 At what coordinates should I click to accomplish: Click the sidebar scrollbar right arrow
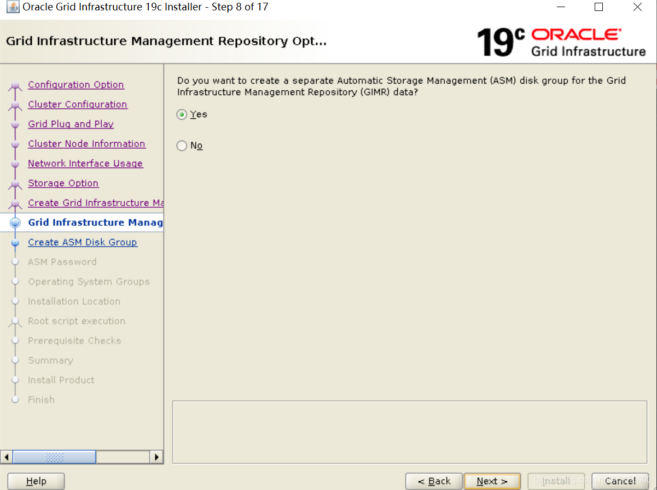point(156,457)
